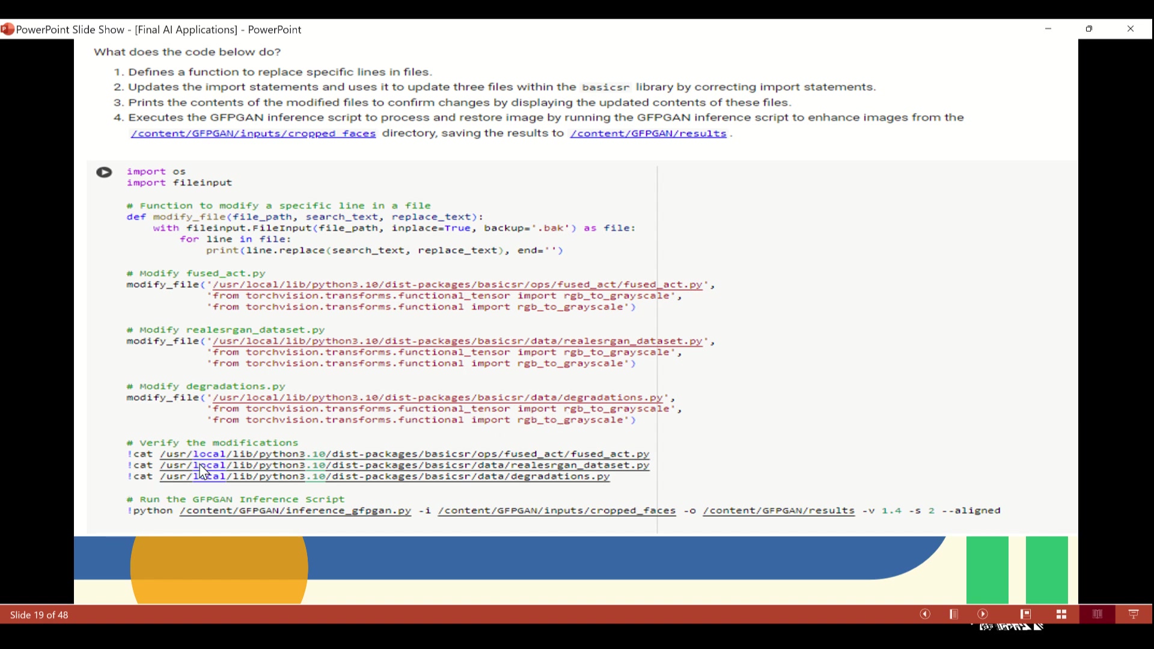Screen dimensions: 1154x649
Task: Switch to Normal view icon
Action: point(1025,614)
